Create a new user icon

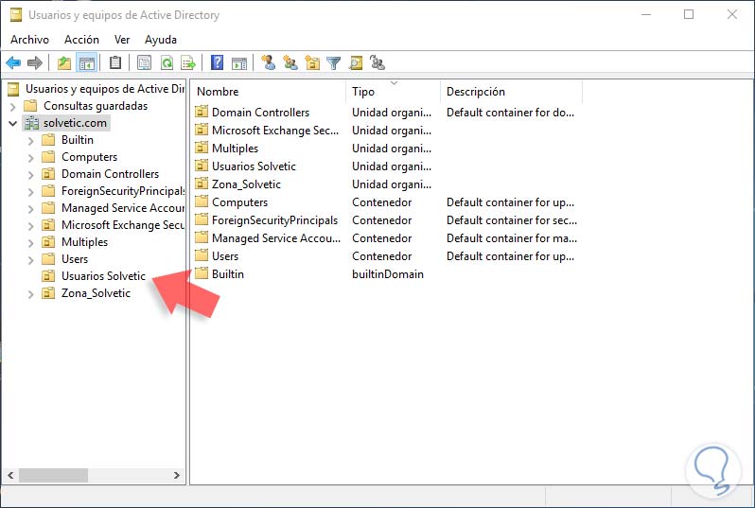268,62
